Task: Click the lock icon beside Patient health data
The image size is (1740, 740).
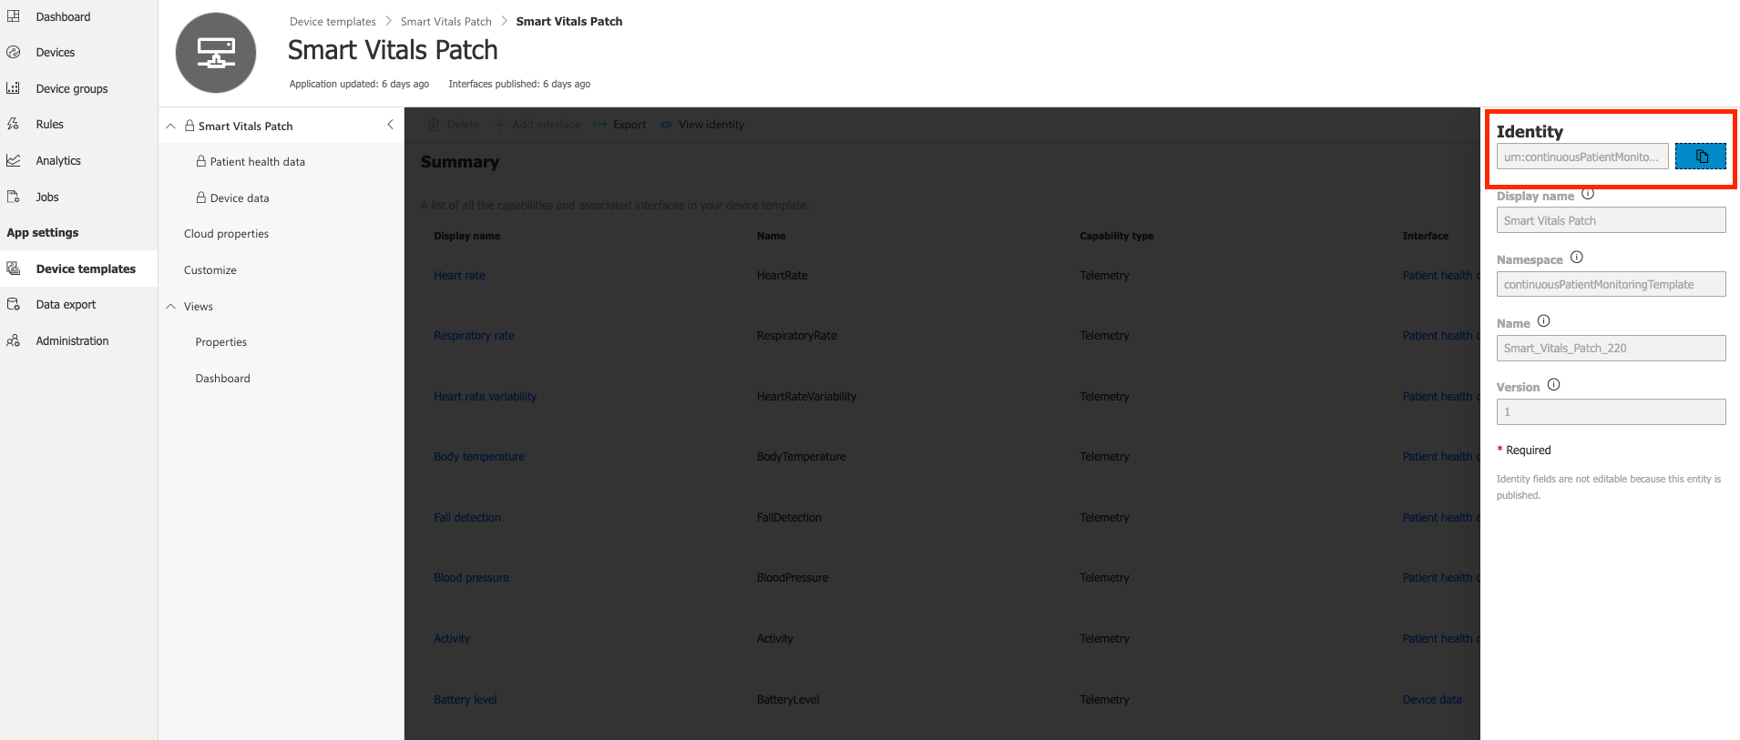Action: point(201,161)
